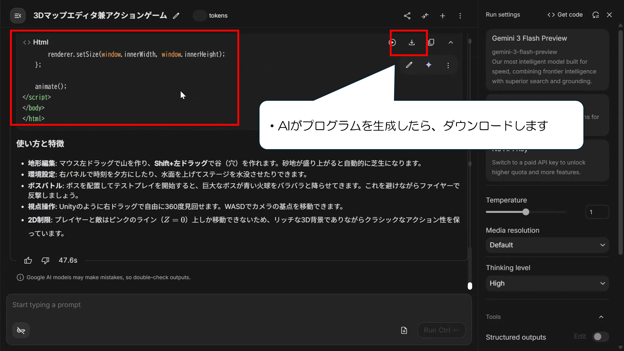Viewport: 624px width, 351px height.
Task: Click the rerun sparkle icon
Action: click(x=428, y=65)
